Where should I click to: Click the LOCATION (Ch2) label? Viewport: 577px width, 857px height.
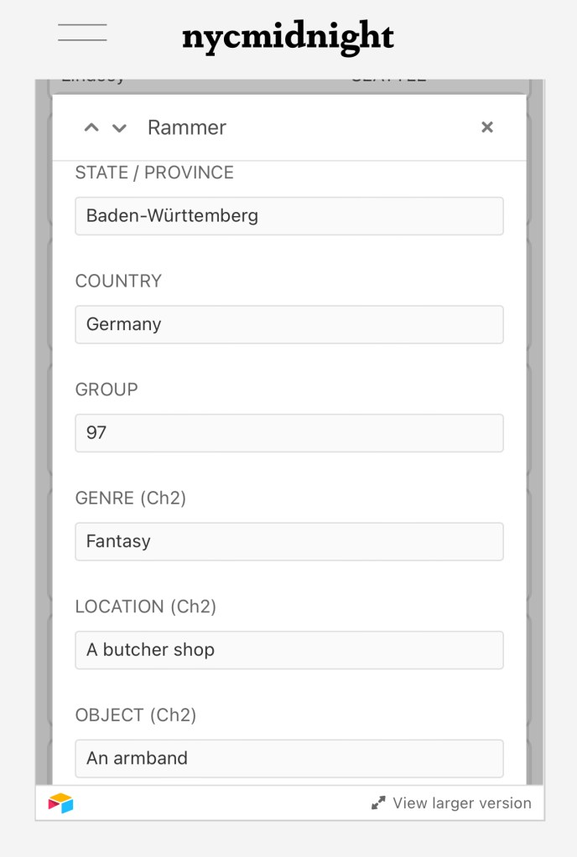(146, 607)
